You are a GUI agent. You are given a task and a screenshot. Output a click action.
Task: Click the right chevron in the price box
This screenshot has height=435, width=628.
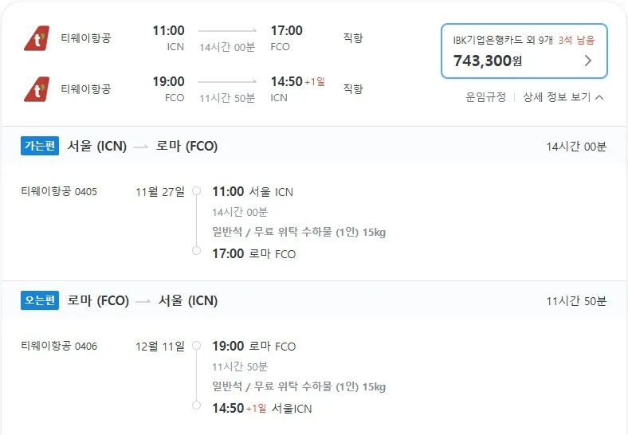[588, 61]
